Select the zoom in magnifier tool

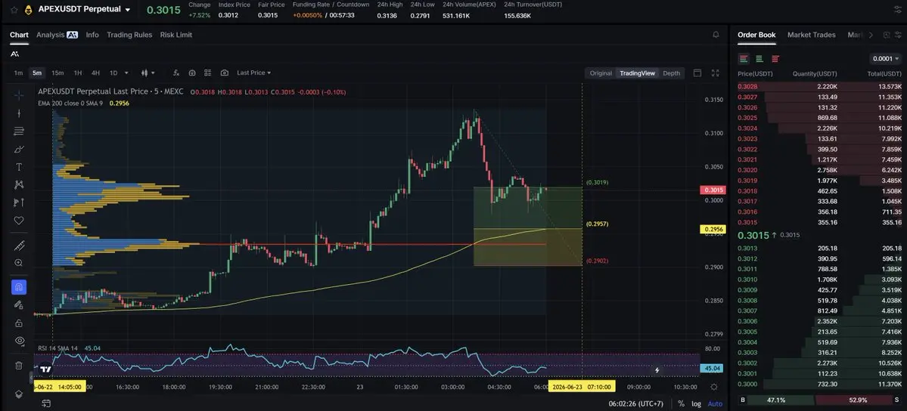click(x=19, y=263)
